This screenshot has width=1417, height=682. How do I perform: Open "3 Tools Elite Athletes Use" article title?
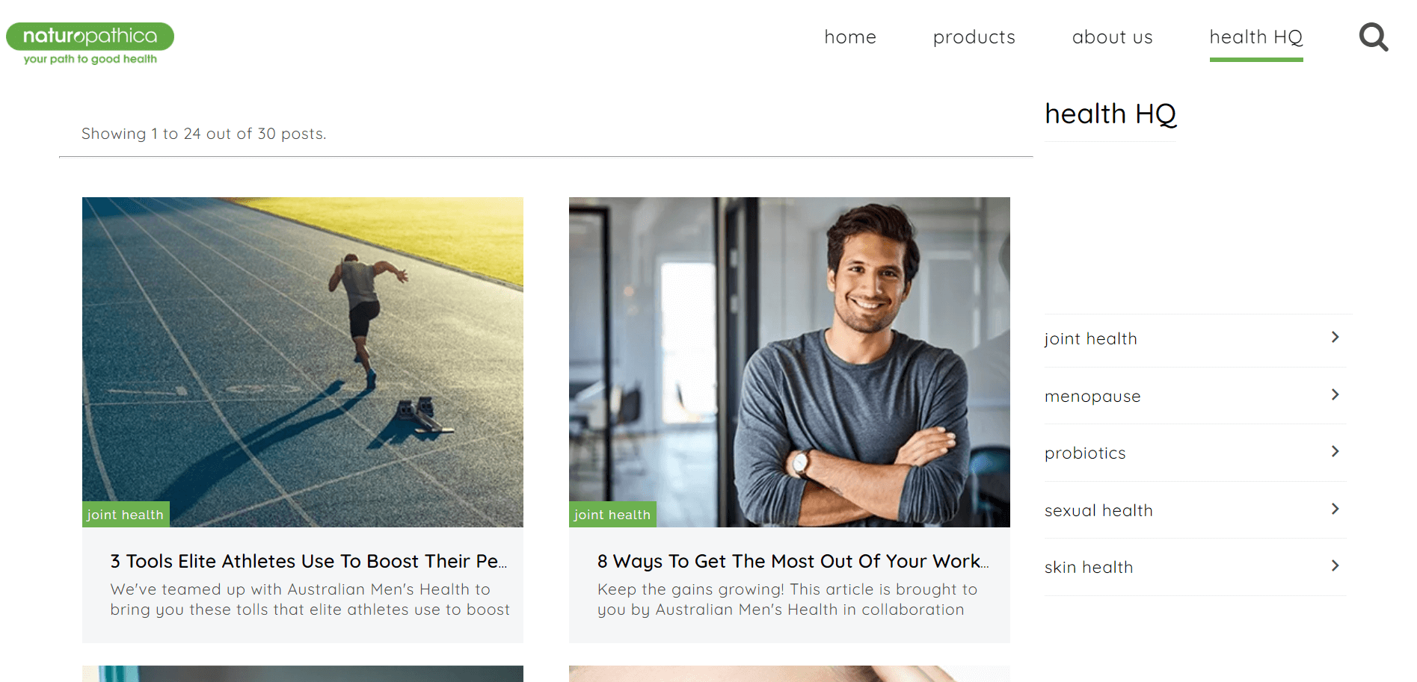(308, 561)
